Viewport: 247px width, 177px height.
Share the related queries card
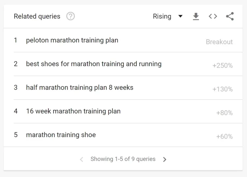tap(230, 16)
